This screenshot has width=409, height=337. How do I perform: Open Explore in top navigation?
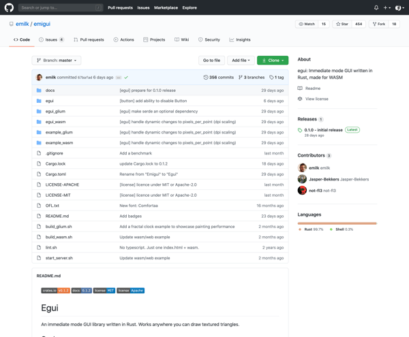click(190, 7)
